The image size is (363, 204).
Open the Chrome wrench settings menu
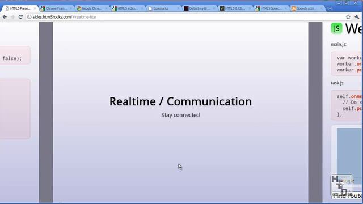pos(357,17)
